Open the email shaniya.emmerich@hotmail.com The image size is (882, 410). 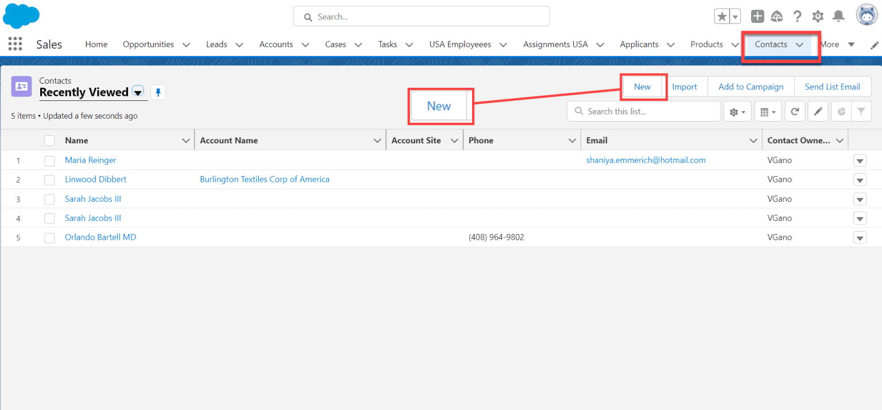645,160
